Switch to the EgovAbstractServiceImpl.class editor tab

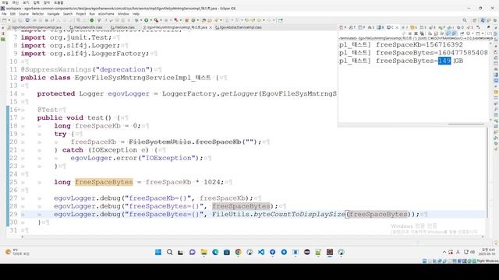239,28
